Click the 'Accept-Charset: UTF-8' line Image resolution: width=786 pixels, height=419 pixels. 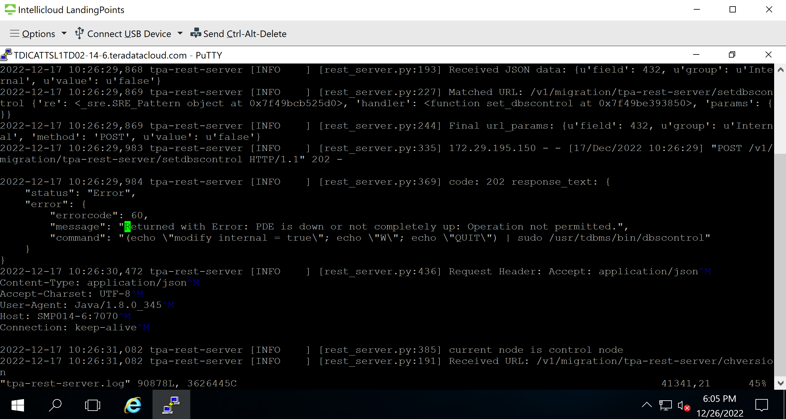[x=71, y=294]
